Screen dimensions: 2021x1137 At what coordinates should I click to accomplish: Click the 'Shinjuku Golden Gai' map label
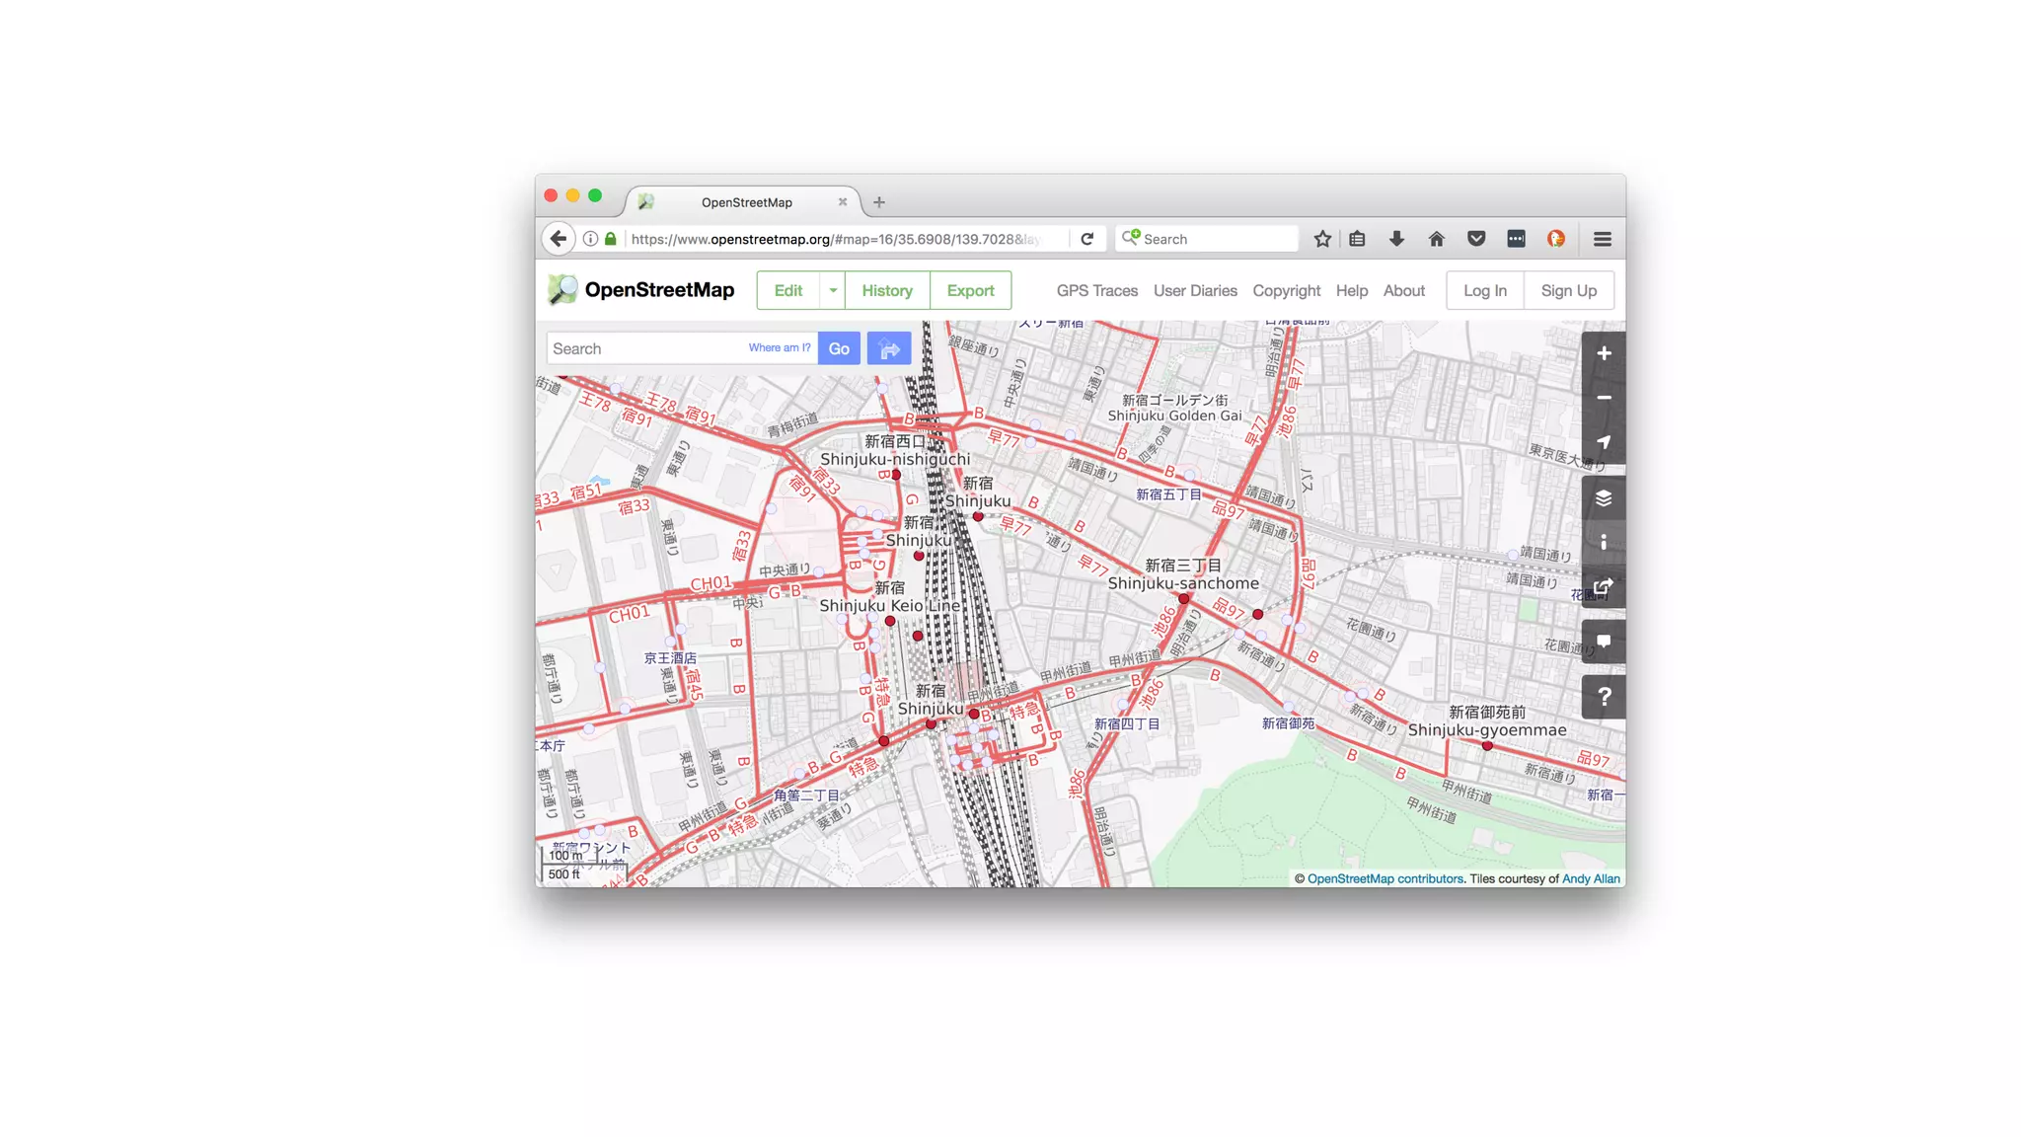(1174, 416)
